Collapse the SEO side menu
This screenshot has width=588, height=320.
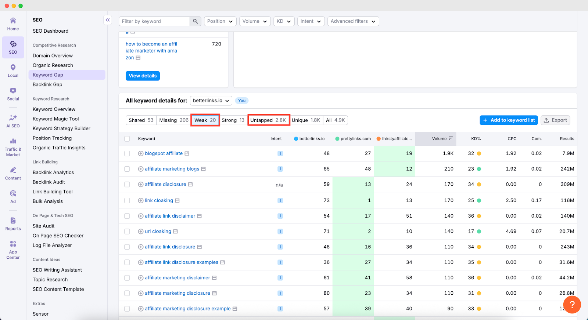point(108,20)
